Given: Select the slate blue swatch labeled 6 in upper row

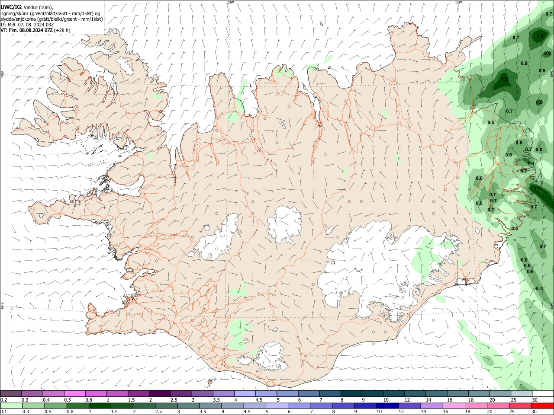Looking at the screenshot, I should pos(309,394).
